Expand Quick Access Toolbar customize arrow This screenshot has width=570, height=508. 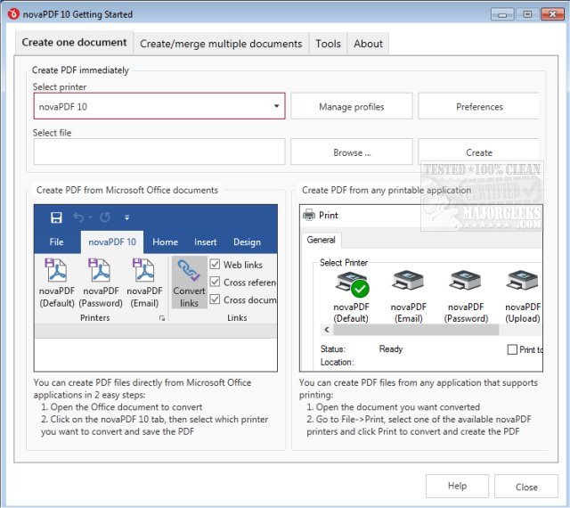coord(127,217)
